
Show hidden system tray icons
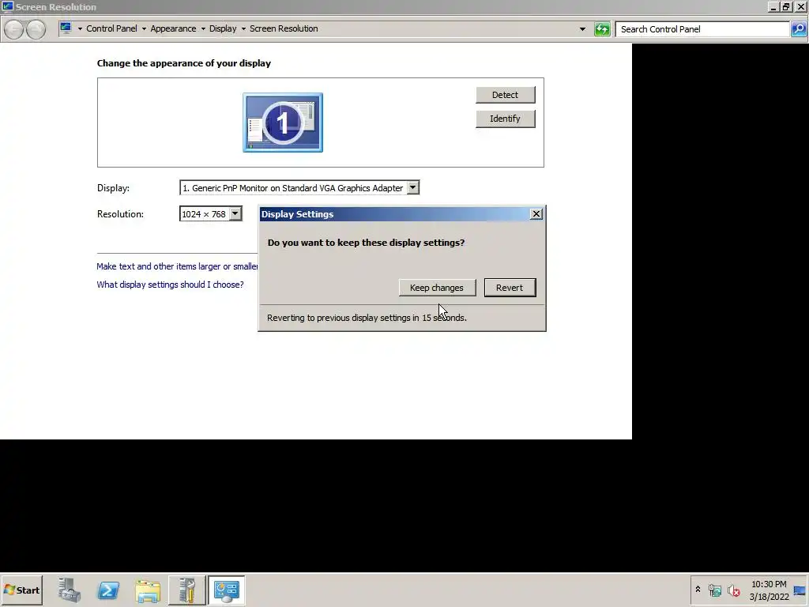coord(698,590)
